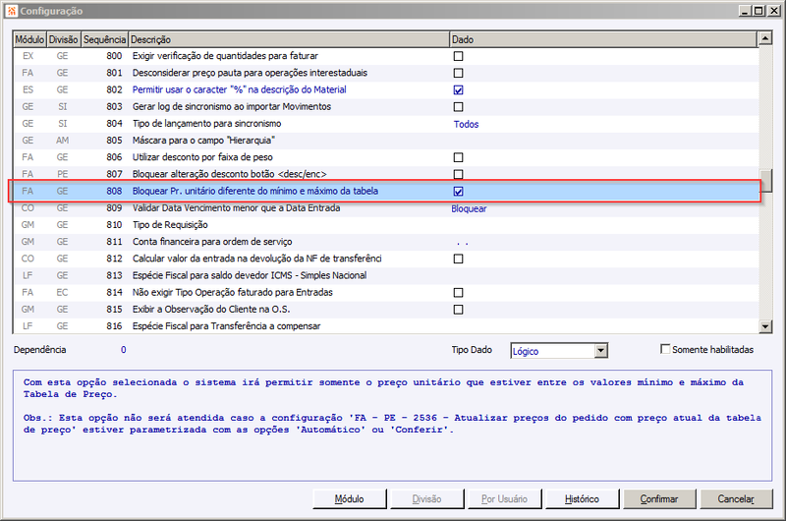786x521 pixels.
Task: Toggle checkbox for 814 Não exigir Tipo Operação
Action: click(458, 292)
